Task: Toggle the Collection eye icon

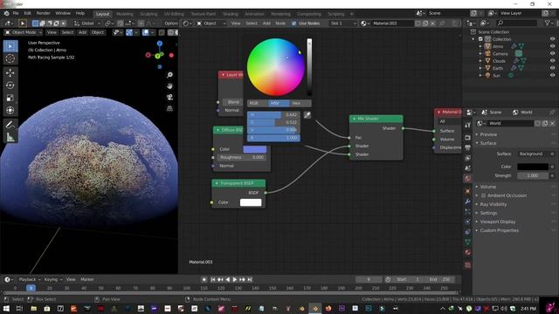Action: (552, 39)
